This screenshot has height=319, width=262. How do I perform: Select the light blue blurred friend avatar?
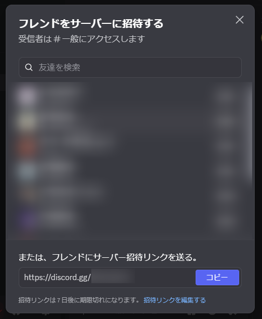(26, 171)
